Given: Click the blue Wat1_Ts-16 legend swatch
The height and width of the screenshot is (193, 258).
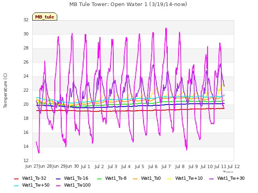Looking at the screenshot, I should tap(58, 179).
